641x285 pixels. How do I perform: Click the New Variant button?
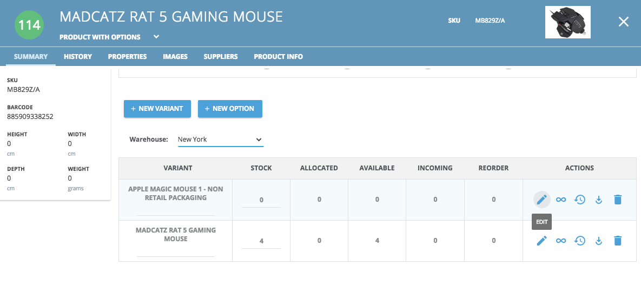(x=157, y=109)
